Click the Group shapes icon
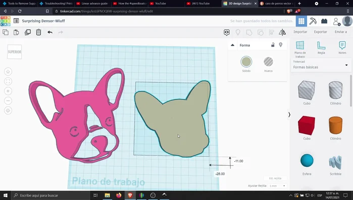Image resolution: width=353 pixels, height=200 pixels. click(249, 33)
